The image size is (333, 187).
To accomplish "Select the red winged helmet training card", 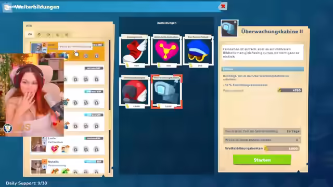I will click(134, 91).
